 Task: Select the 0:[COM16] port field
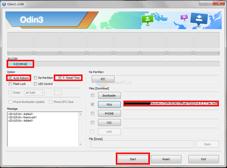click(20, 64)
